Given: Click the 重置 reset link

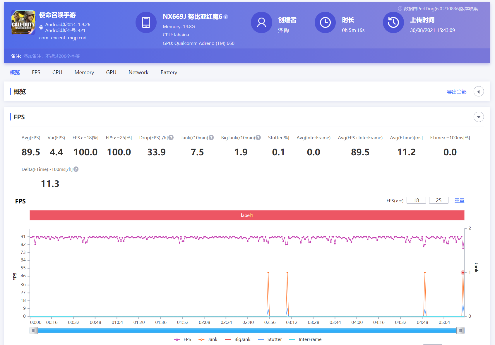Looking at the screenshot, I should [459, 200].
